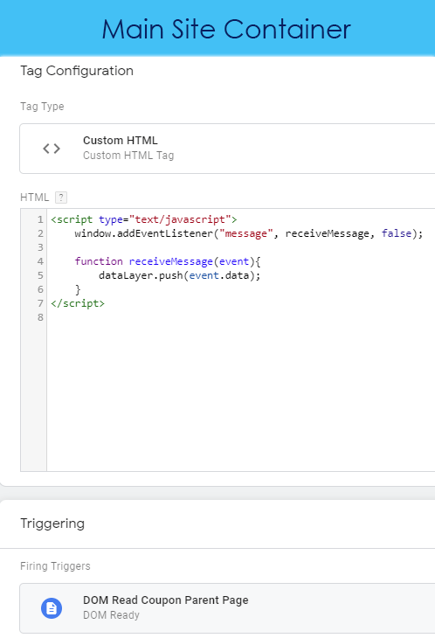Viewport: 435px width, 638px height.
Task: Place cursor on the addEventListener code line
Action: click(249, 233)
